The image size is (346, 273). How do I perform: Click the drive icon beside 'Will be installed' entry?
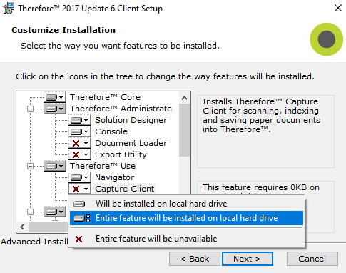[x=79, y=204]
